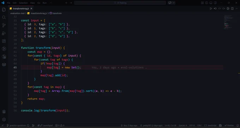Open the editor More Actions ellipsis

point(236,8)
